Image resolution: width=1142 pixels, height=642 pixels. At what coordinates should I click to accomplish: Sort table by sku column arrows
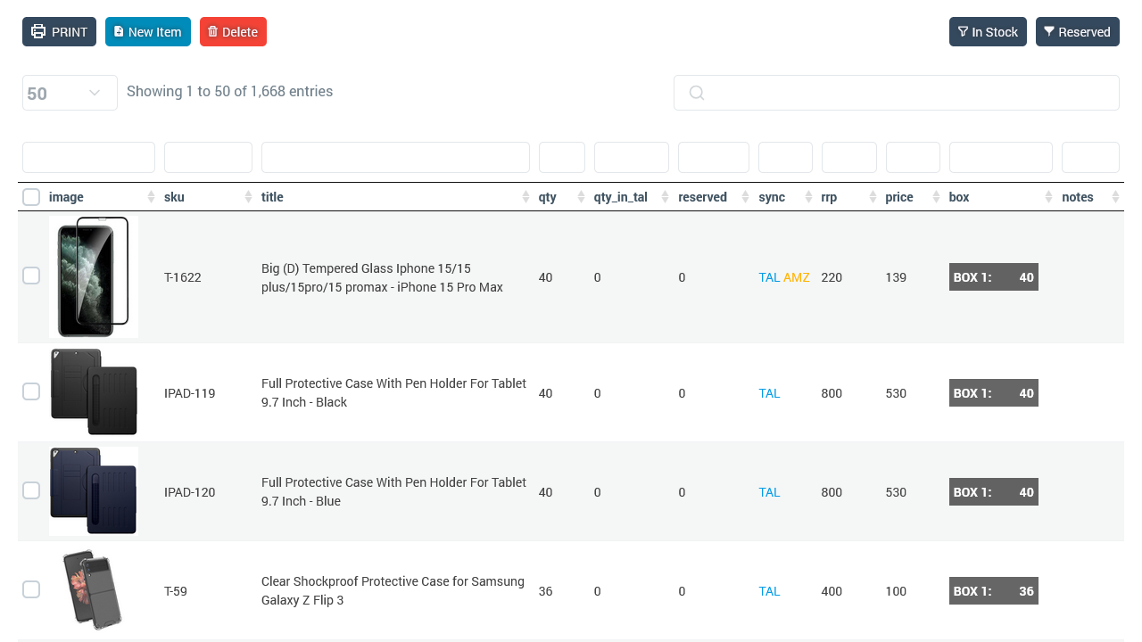point(248,197)
